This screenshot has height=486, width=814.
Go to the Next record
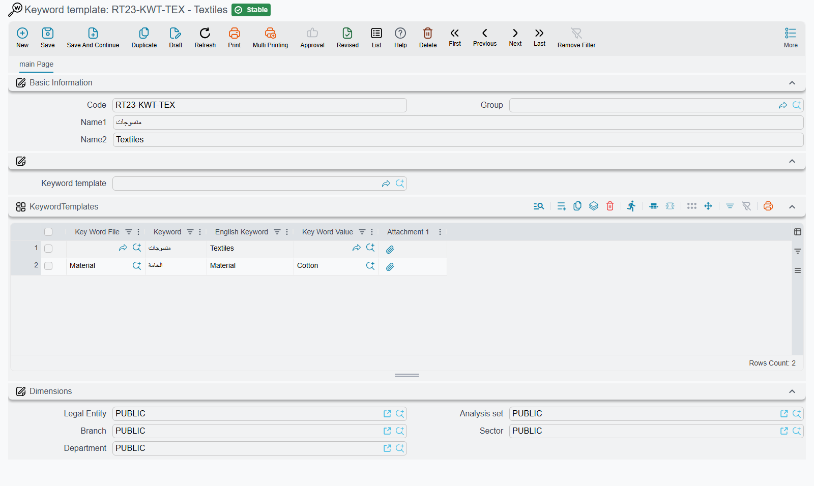pyautogui.click(x=515, y=37)
